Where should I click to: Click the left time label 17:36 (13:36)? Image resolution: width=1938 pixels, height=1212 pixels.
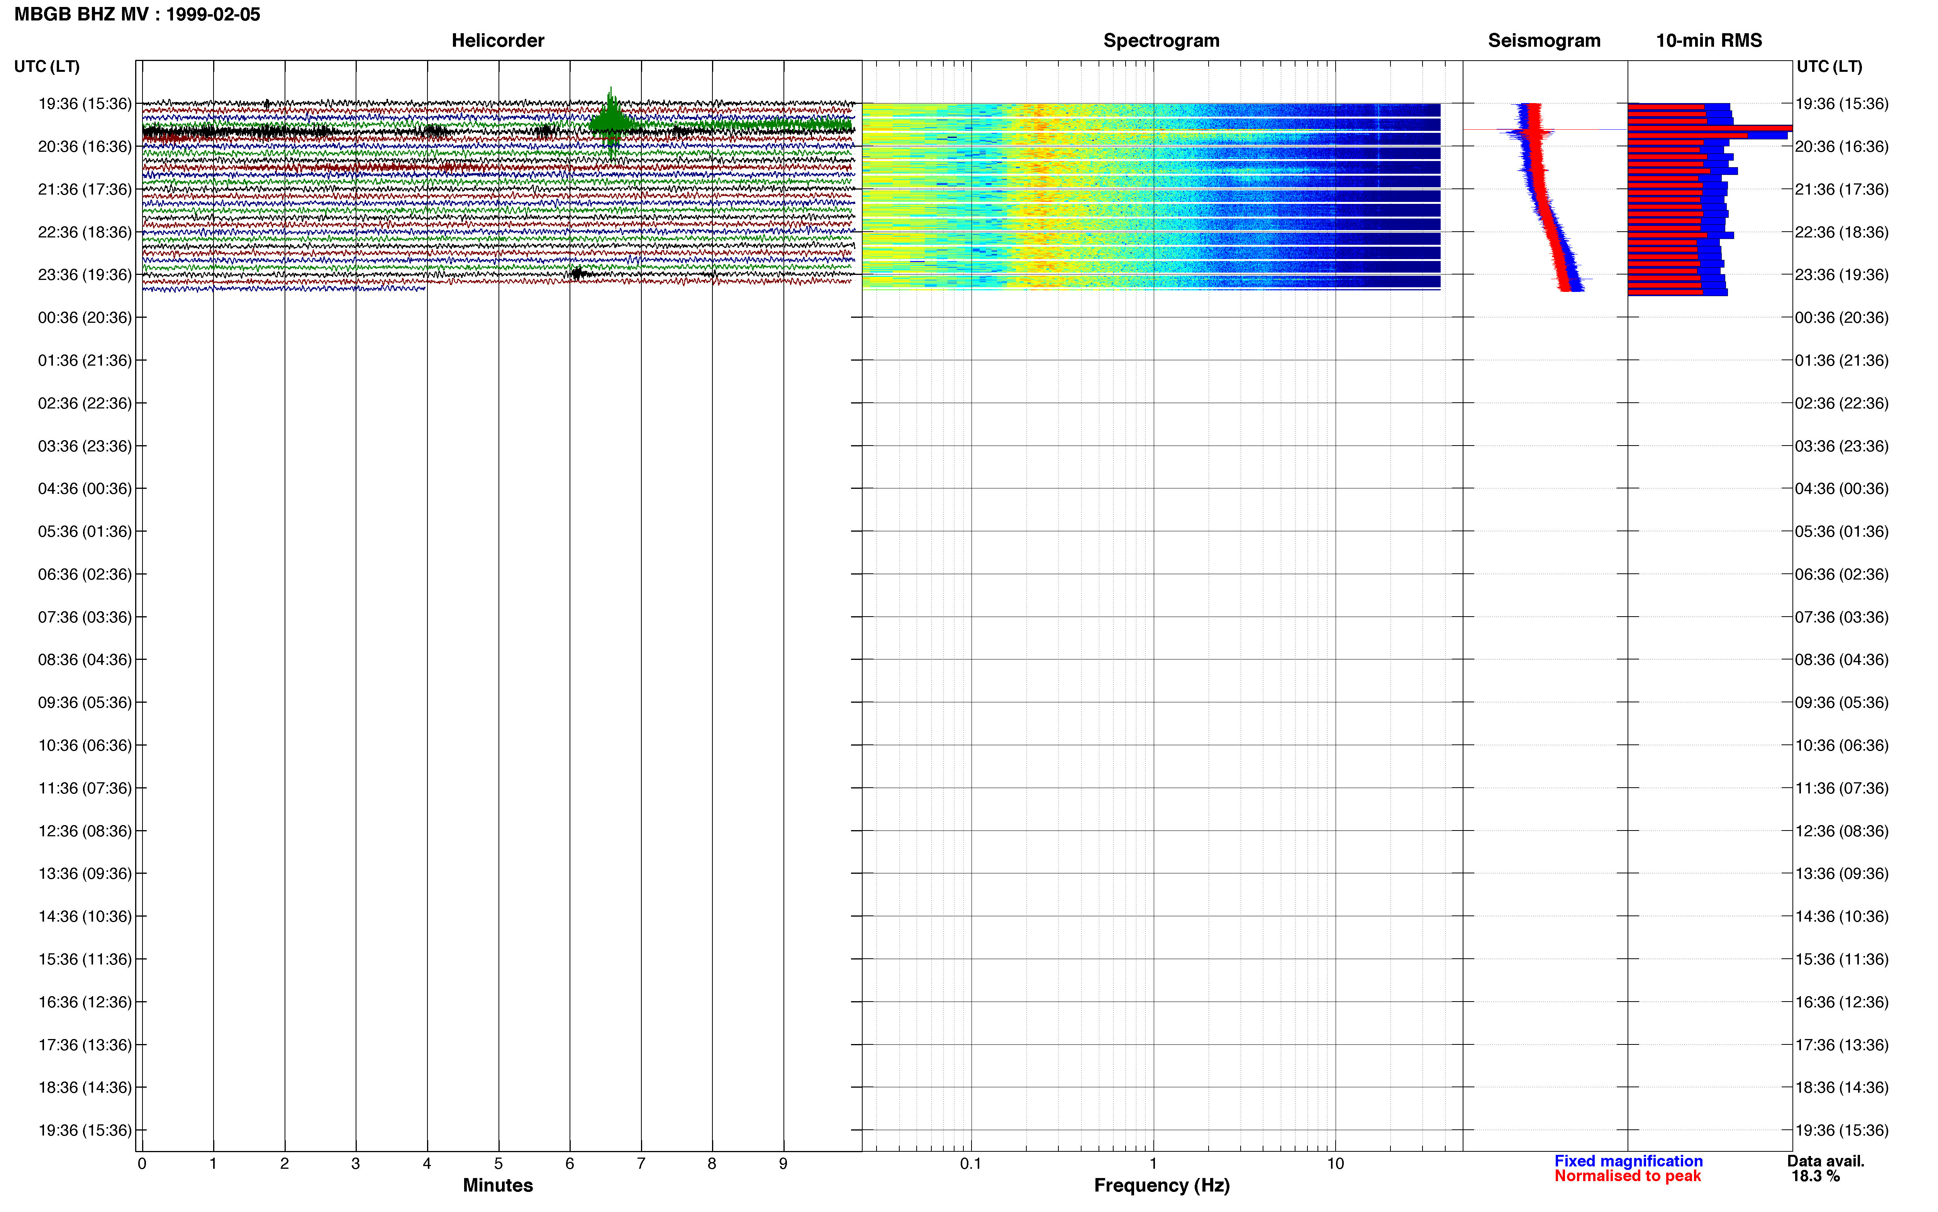[85, 1045]
